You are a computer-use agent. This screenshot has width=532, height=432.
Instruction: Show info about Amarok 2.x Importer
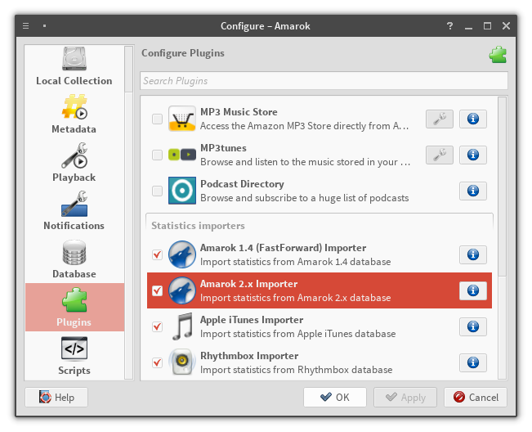473,290
